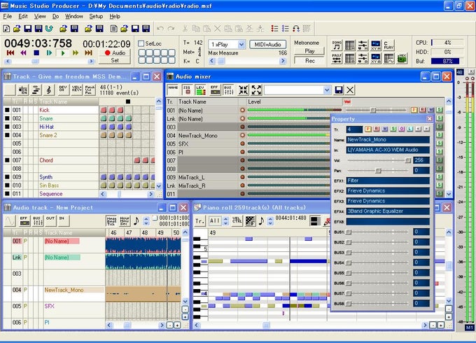Click the expand arrows icon in Audio mixer
This screenshot has height=343, width=476.
[x=256, y=90]
